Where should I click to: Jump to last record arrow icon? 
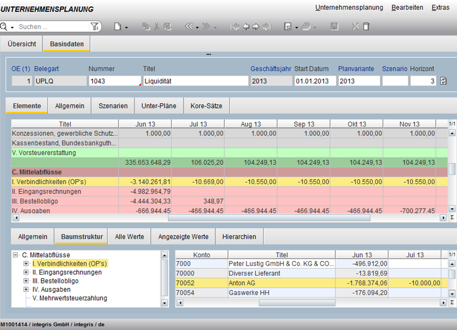pyautogui.click(x=267, y=27)
